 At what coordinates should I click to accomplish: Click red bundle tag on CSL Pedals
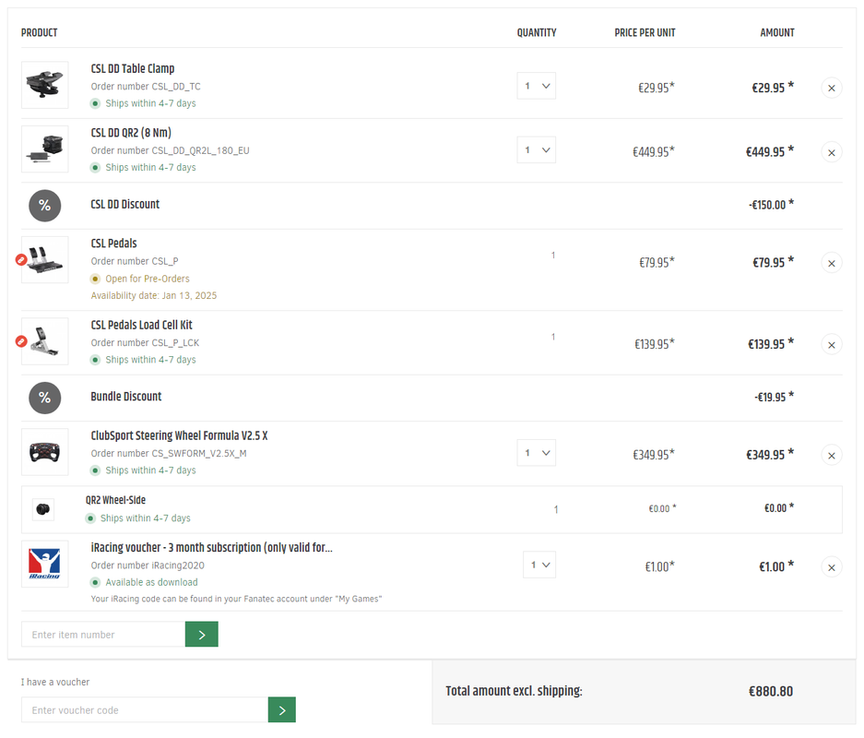21,260
